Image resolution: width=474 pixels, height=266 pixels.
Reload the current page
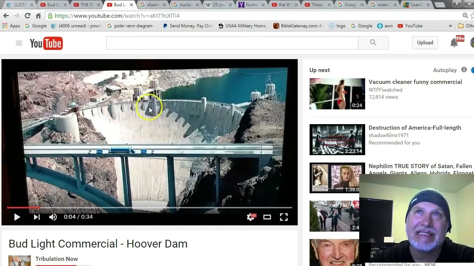coord(27,16)
